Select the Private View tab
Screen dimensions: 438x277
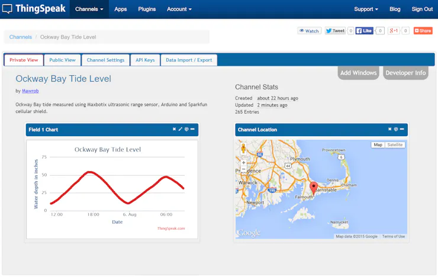pyautogui.click(x=24, y=60)
